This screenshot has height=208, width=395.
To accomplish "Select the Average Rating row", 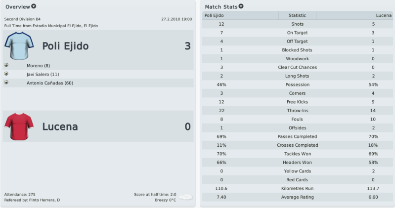I will (298, 197).
